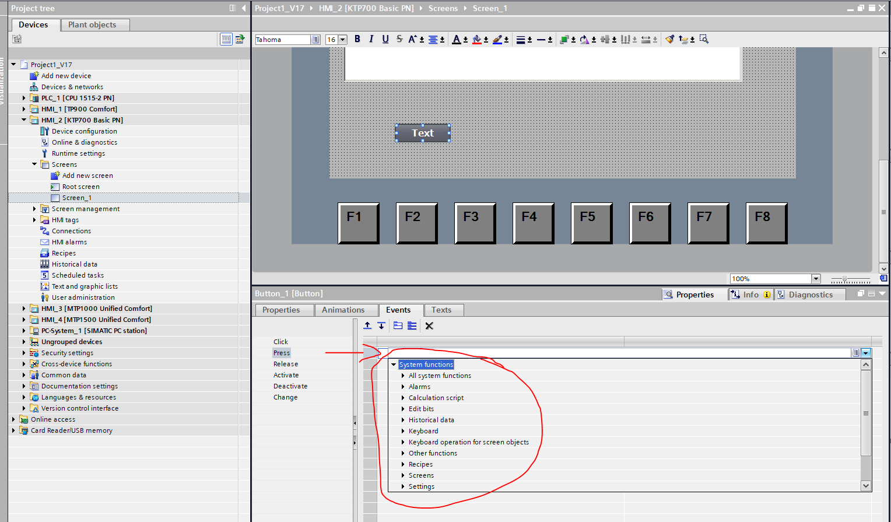
Task: Toggle the tree overview table view button
Action: 226,39
